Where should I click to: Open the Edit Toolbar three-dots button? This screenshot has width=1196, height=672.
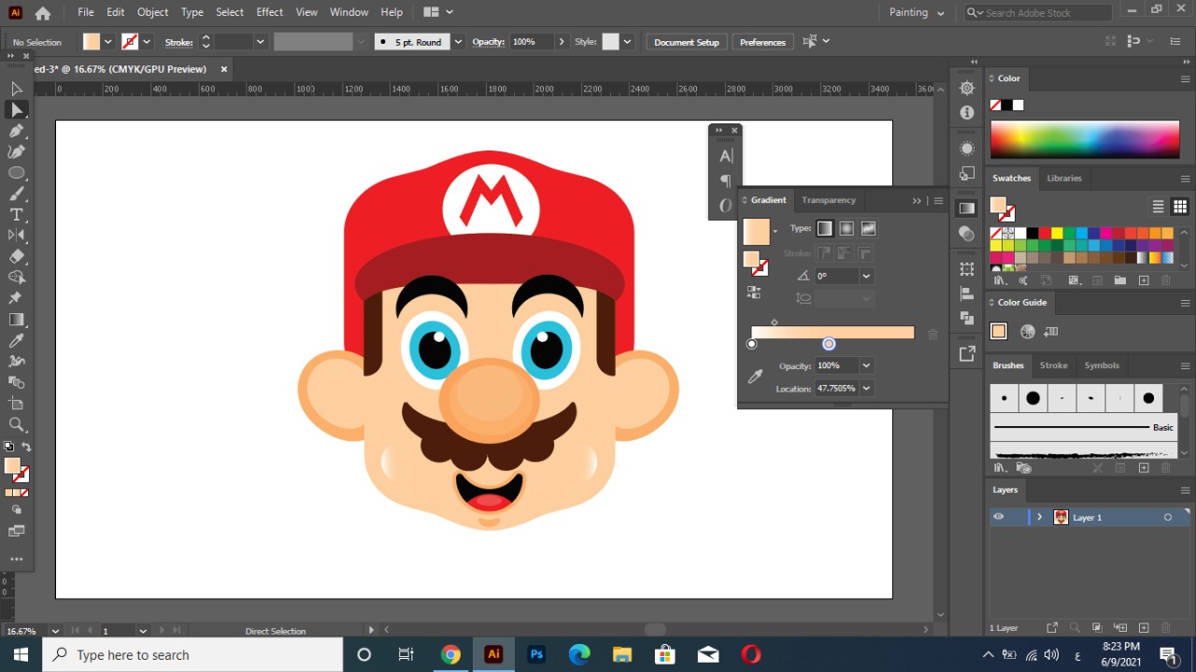[16, 559]
